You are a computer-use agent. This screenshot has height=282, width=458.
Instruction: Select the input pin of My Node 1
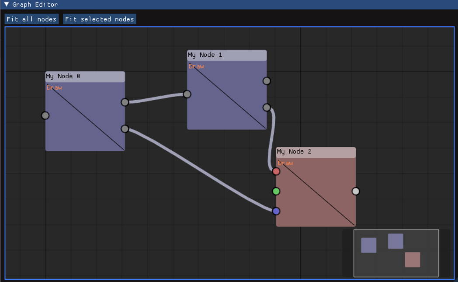click(x=187, y=94)
